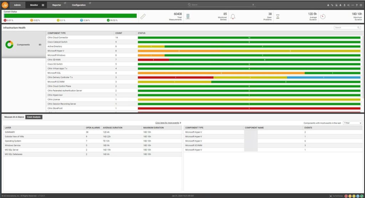Image resolution: width=365 pixels, height=198 pixels.
Task: Click the Microsoft Windows component type
Action: coord(56,55)
